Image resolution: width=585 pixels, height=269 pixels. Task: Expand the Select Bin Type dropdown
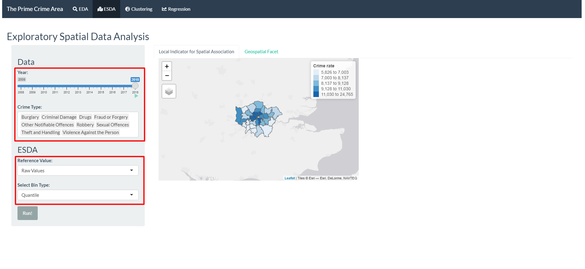[78, 195]
